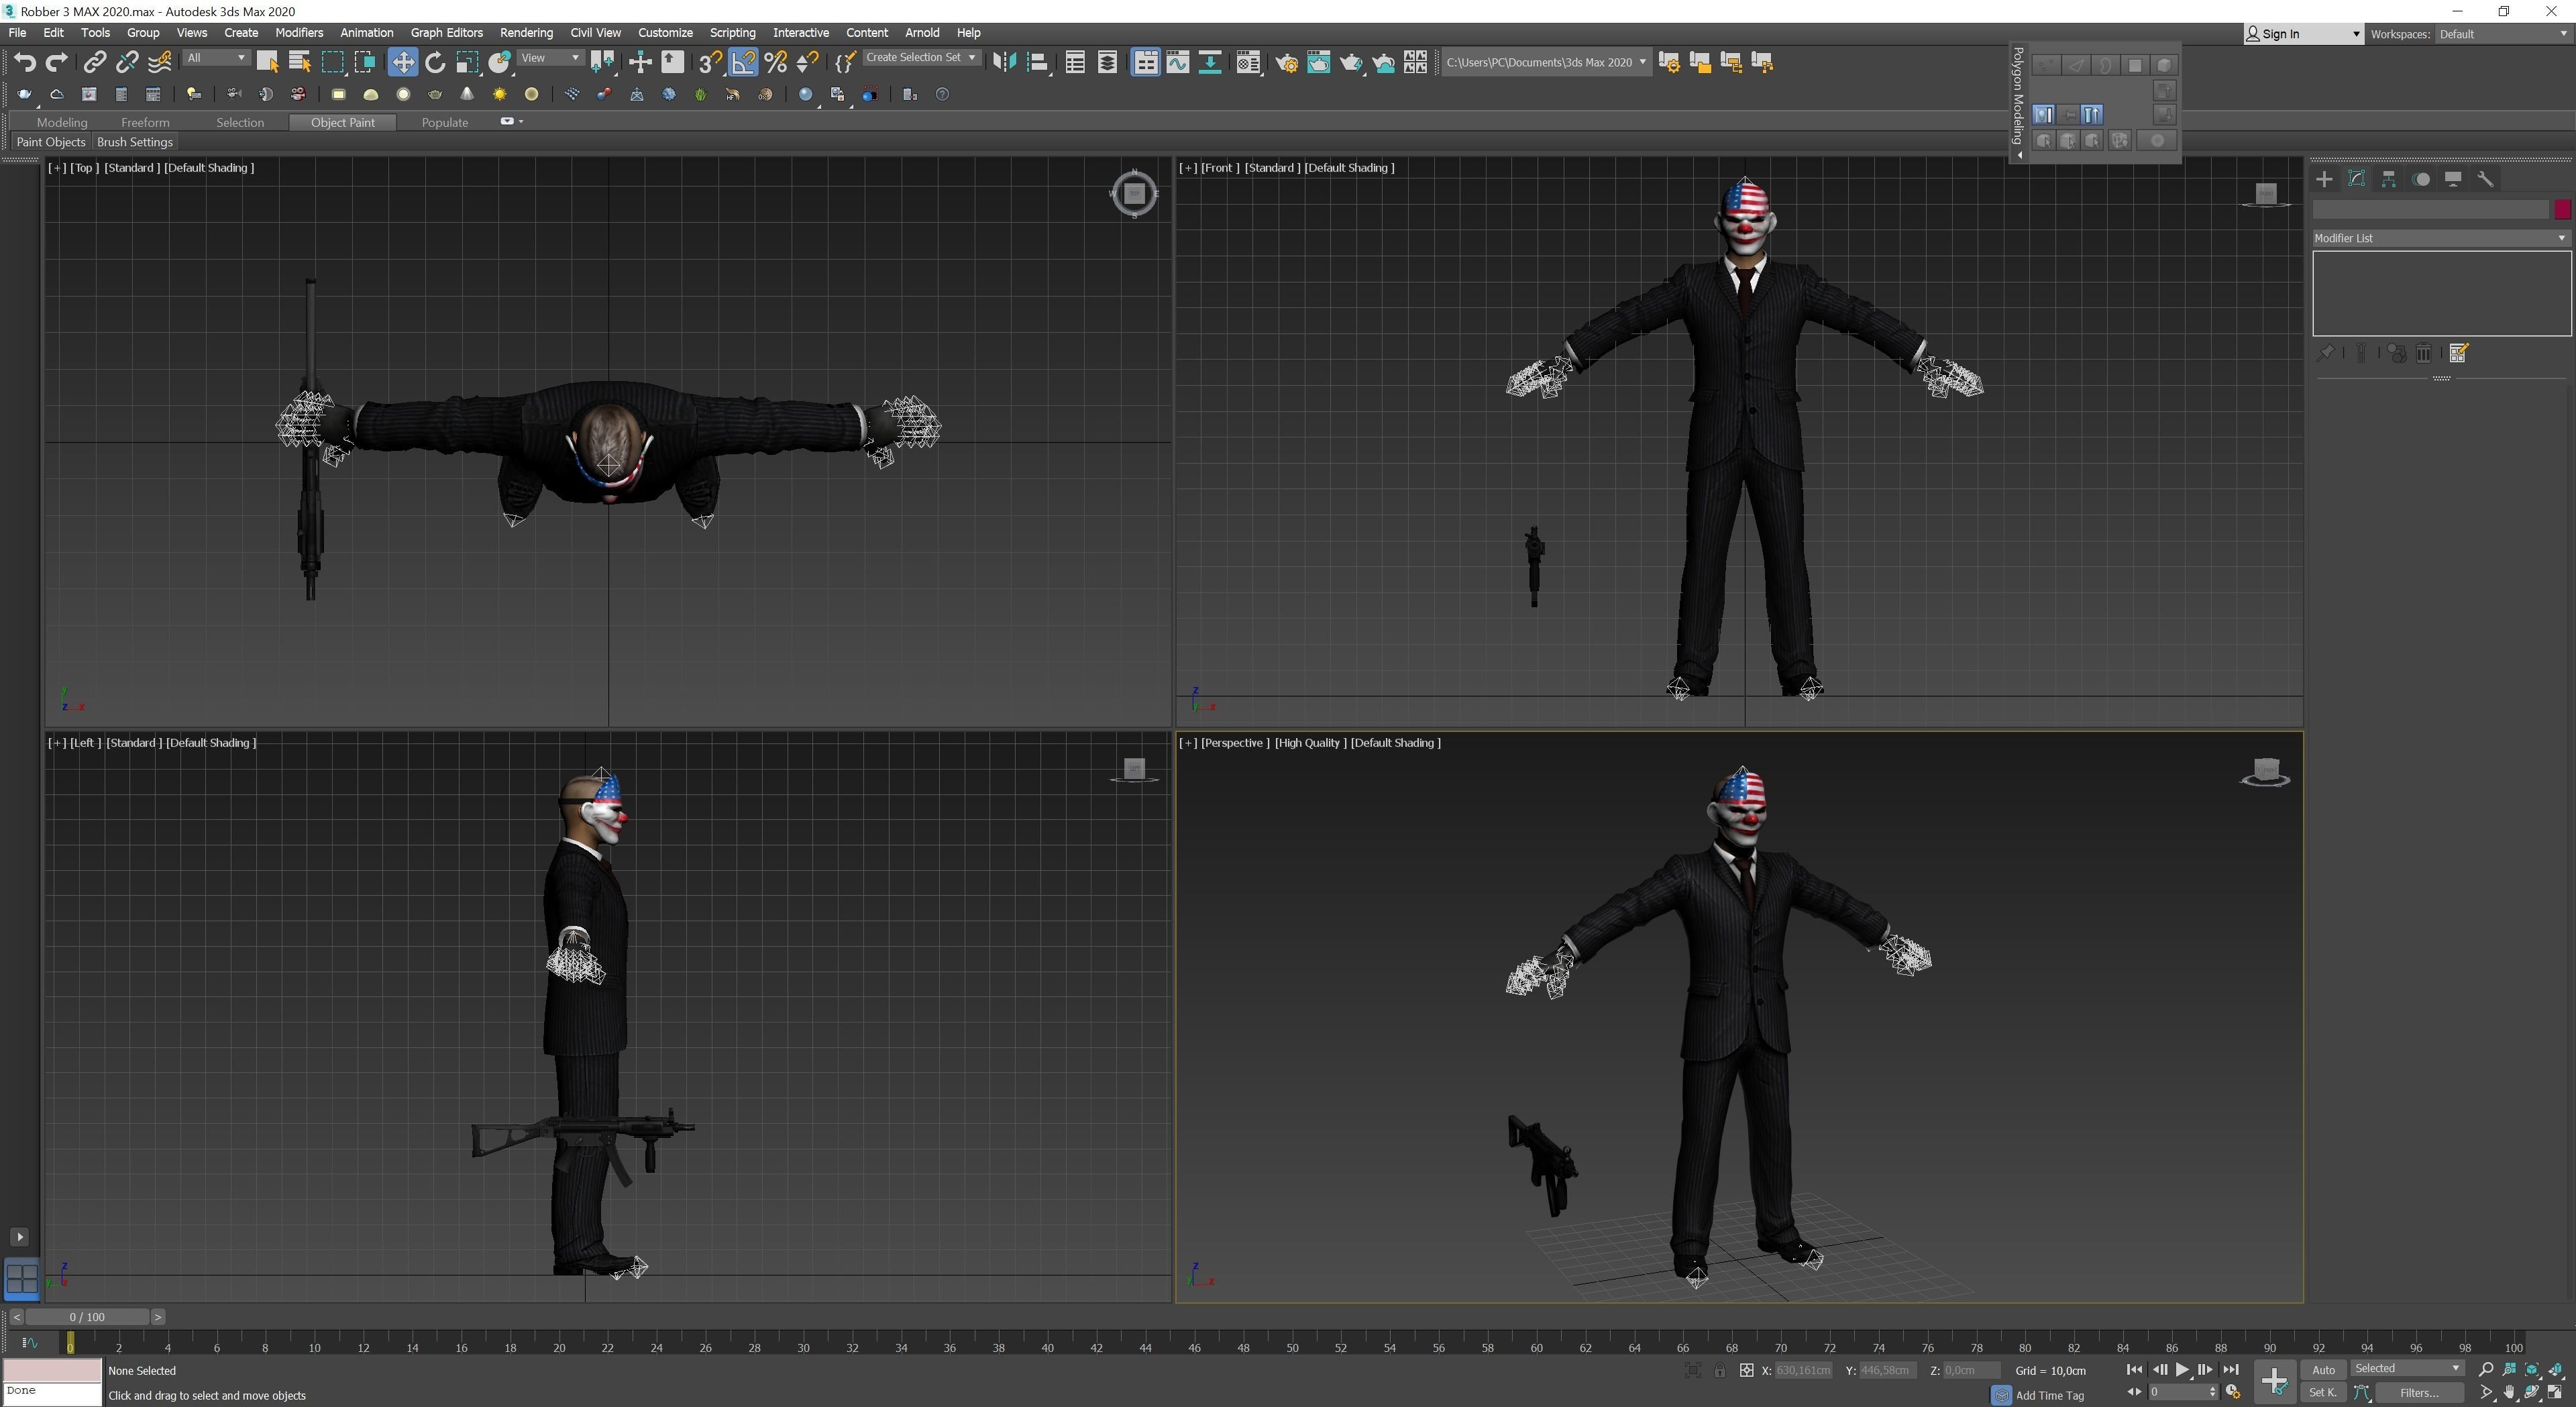Open the Select by Name dialog
The width and height of the screenshot is (2576, 1407).
pyautogui.click(x=299, y=62)
